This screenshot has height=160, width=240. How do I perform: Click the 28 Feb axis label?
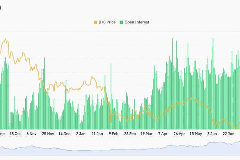click(130, 134)
